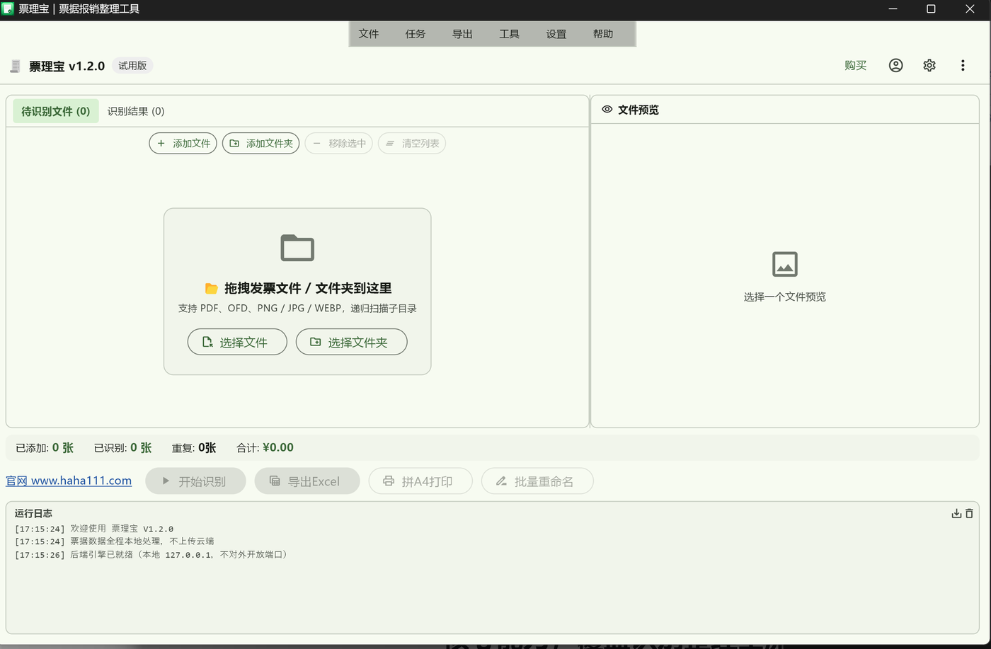Image resolution: width=991 pixels, height=649 pixels.
Task: Open the user account icon
Action: click(x=895, y=65)
